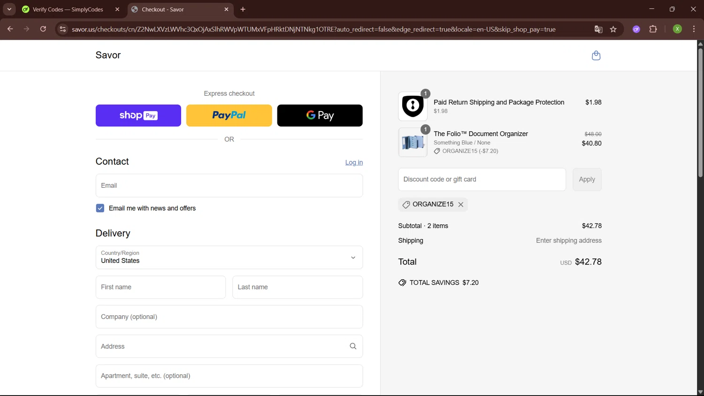704x396 pixels.
Task: Open the tab search dropdown arrow
Action: [9, 9]
